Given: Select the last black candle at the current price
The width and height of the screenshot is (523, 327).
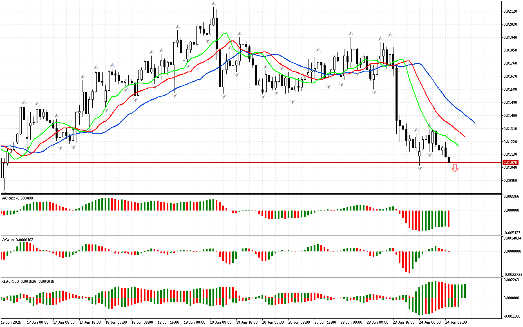Looking at the screenshot, I should pos(449,159).
